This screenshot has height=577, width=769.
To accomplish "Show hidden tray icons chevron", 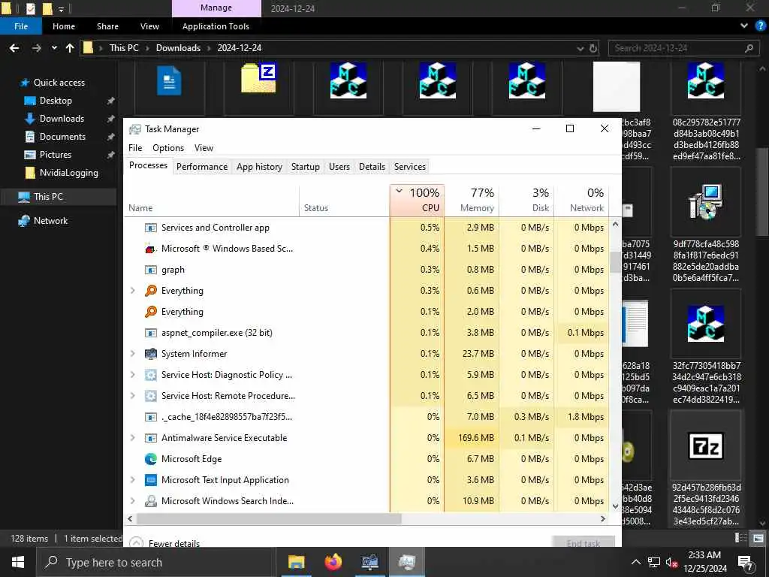I will point(636,562).
